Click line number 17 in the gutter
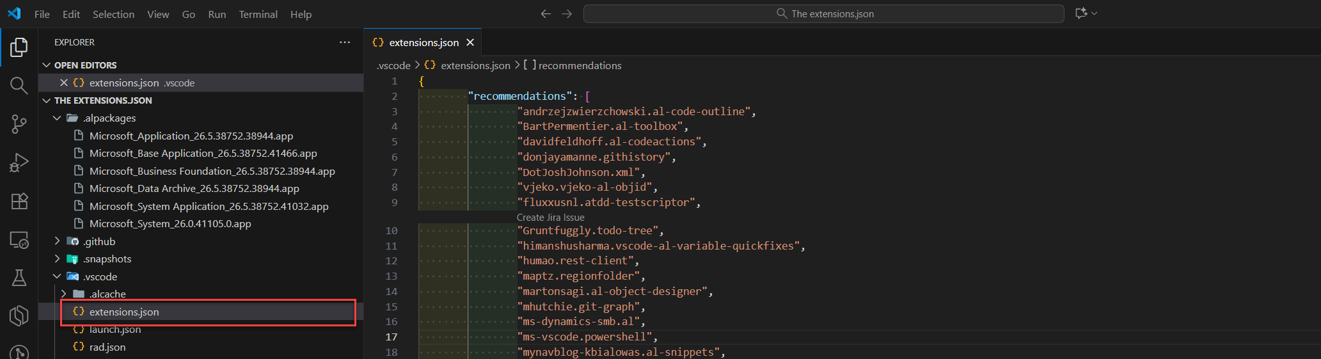The image size is (1321, 359). click(391, 337)
